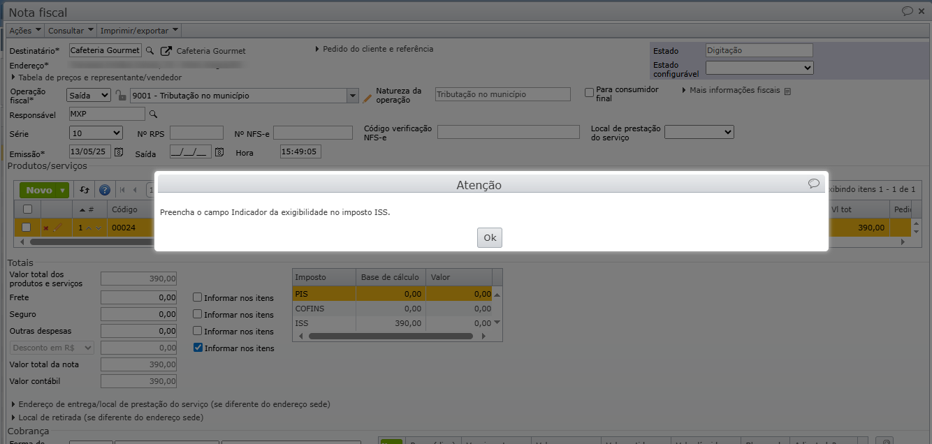Click the list icon beside Mais informações fiscais
Screen dimensions: 932x444
click(x=787, y=91)
